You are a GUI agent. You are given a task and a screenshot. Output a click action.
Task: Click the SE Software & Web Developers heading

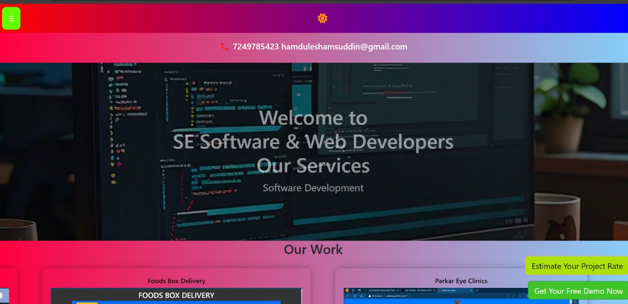(313, 142)
